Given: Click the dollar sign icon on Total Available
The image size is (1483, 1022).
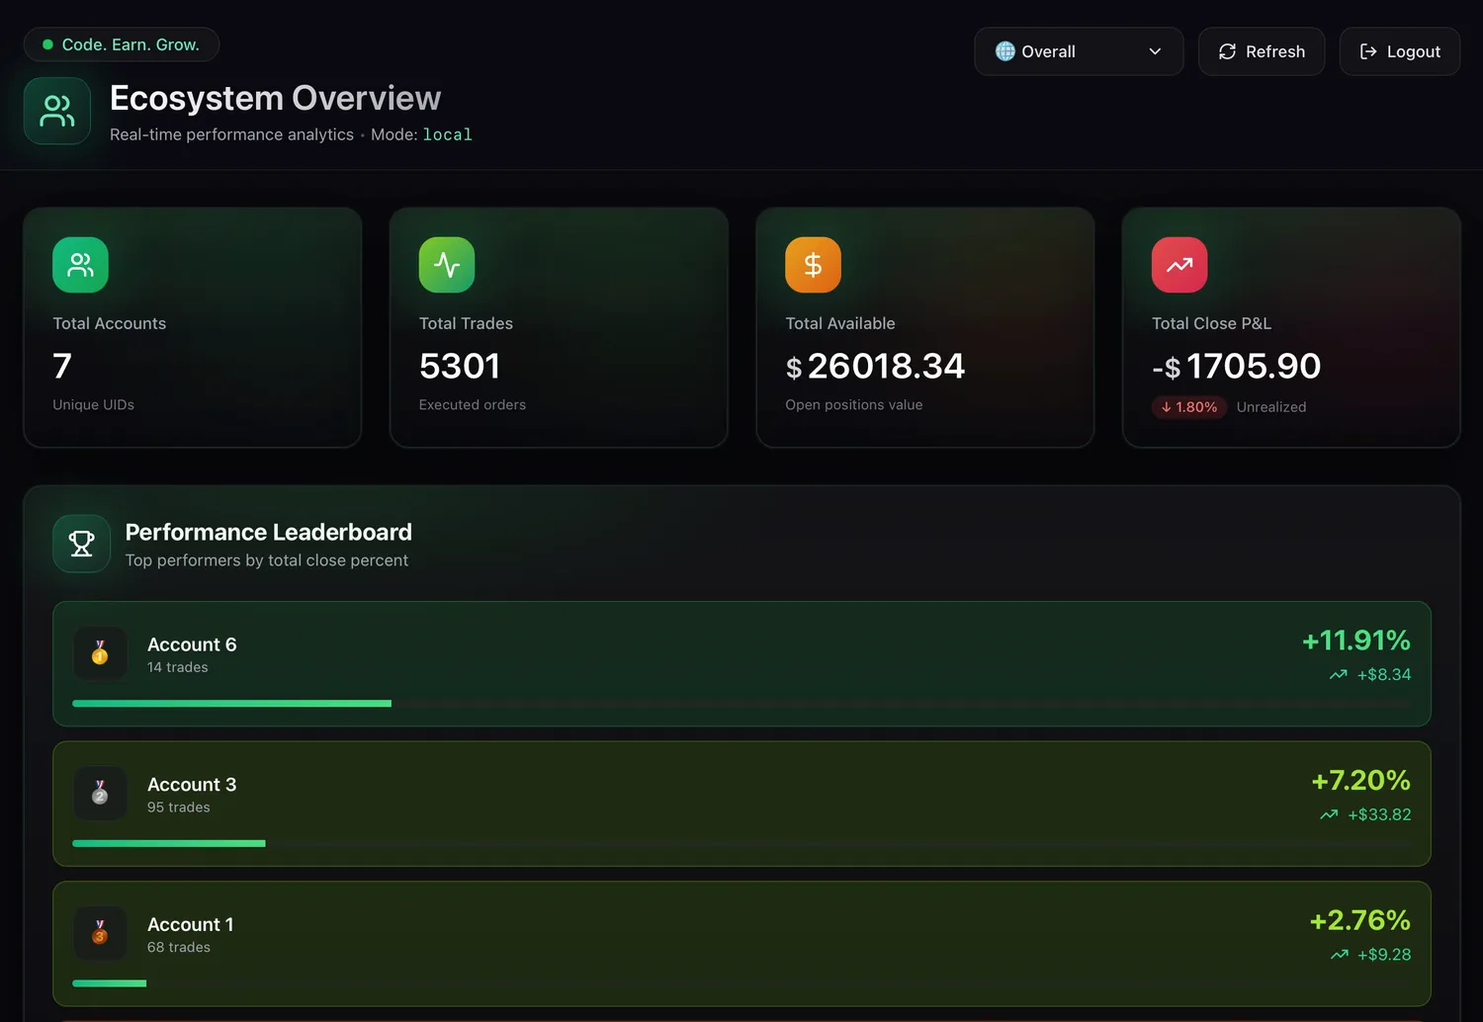Looking at the screenshot, I should 813,264.
